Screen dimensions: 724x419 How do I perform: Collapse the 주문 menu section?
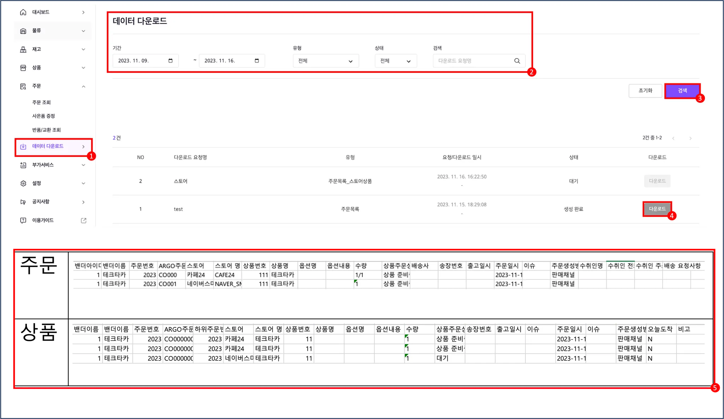coord(83,87)
